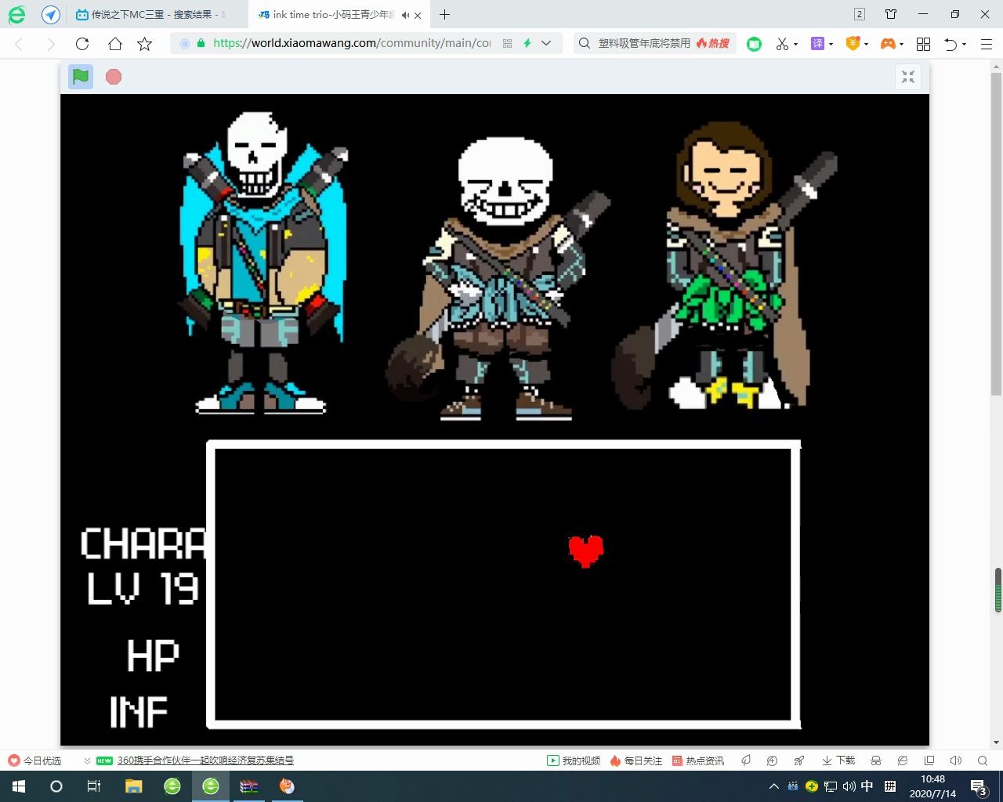Image resolution: width=1003 pixels, height=802 pixels.
Task: Switch to the ink time trio tab
Action: tap(338, 14)
